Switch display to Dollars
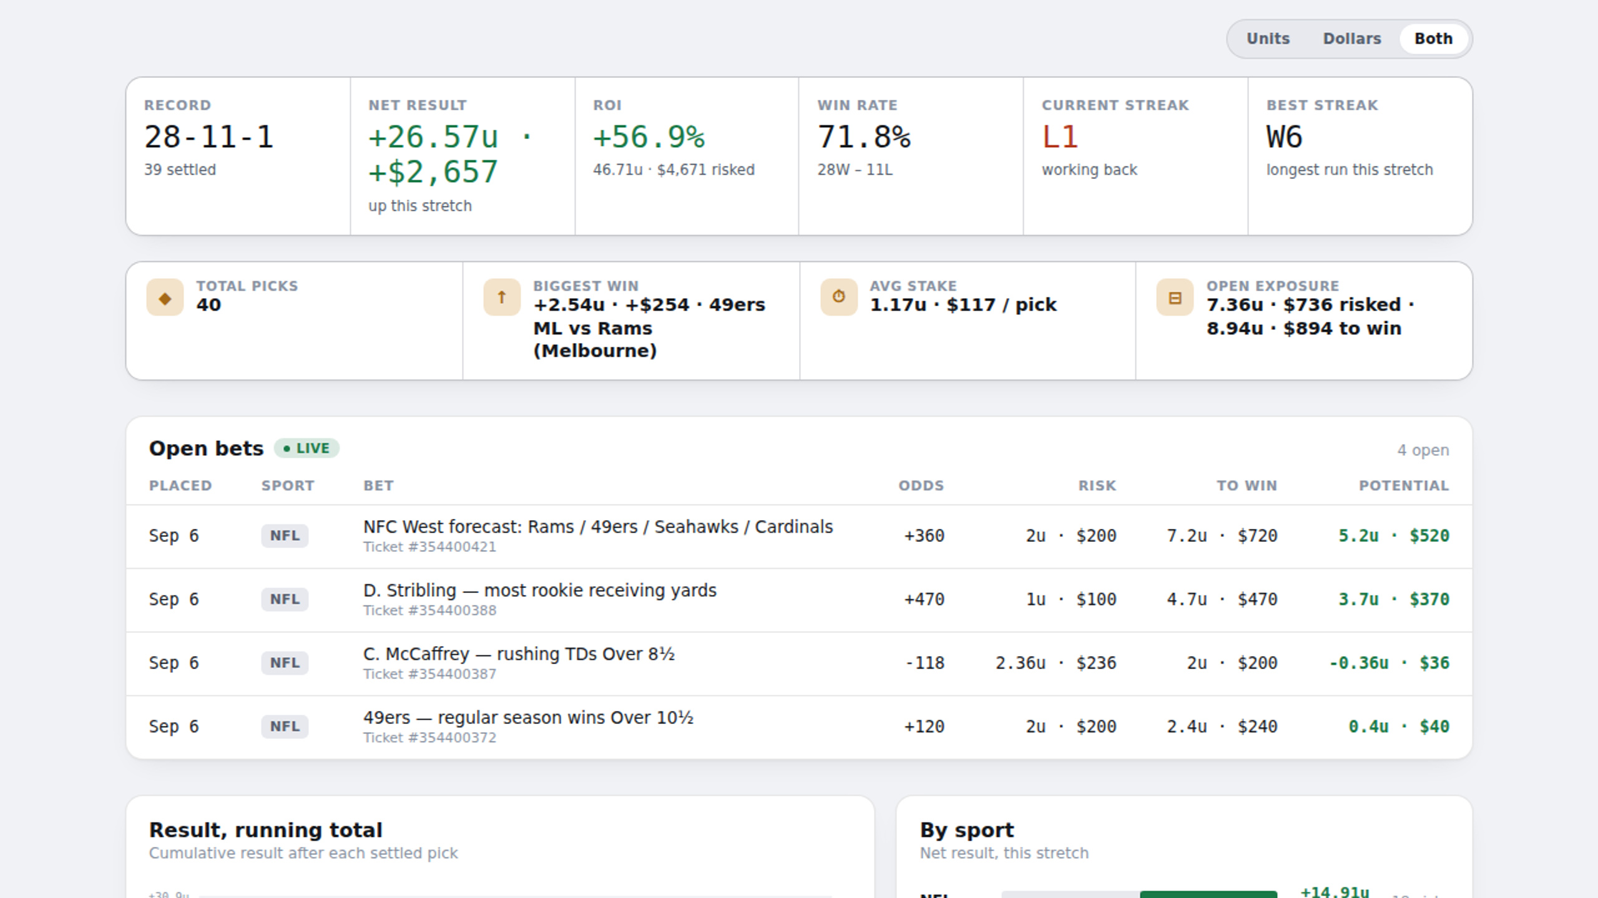 1352,39
